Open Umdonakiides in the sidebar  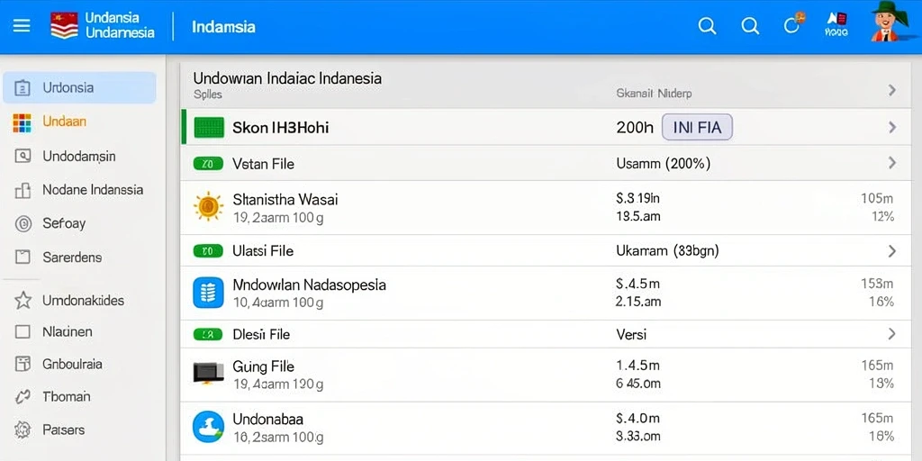(84, 301)
